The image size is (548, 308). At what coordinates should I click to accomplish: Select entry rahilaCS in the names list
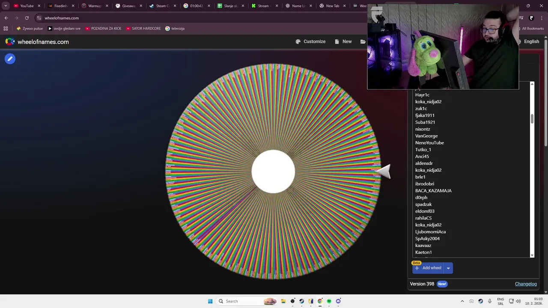(x=423, y=218)
